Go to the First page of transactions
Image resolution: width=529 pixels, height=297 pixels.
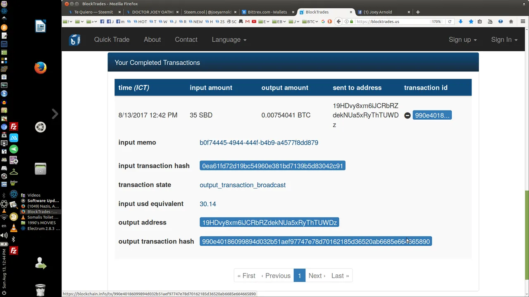coord(246,276)
